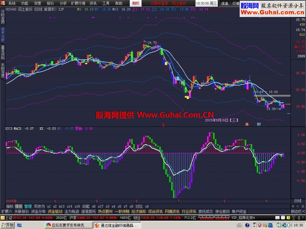Select the 模板 tab below the chart
Screen dimensions: 306x229
coord(19,206)
